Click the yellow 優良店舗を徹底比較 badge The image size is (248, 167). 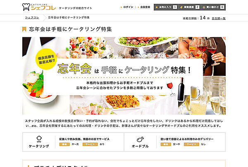pyautogui.click(x=46, y=59)
